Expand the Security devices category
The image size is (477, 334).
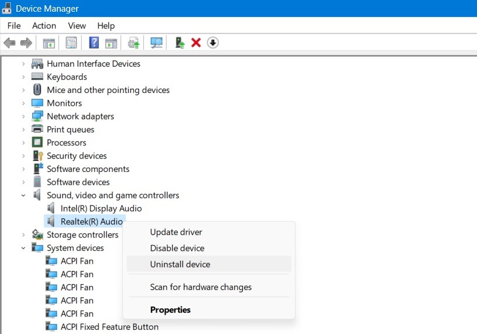[x=23, y=156]
